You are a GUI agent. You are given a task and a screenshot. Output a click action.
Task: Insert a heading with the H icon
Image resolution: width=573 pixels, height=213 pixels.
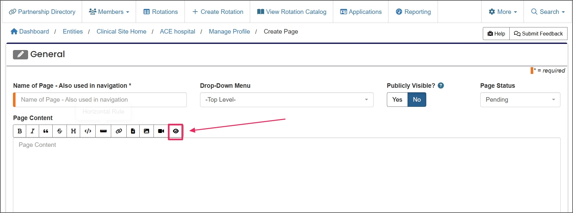tap(73, 131)
